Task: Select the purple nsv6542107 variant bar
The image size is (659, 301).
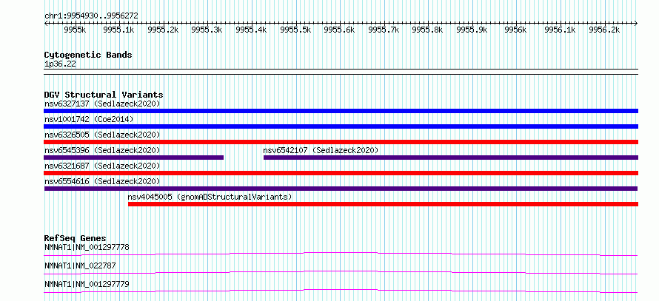Action: [451, 158]
